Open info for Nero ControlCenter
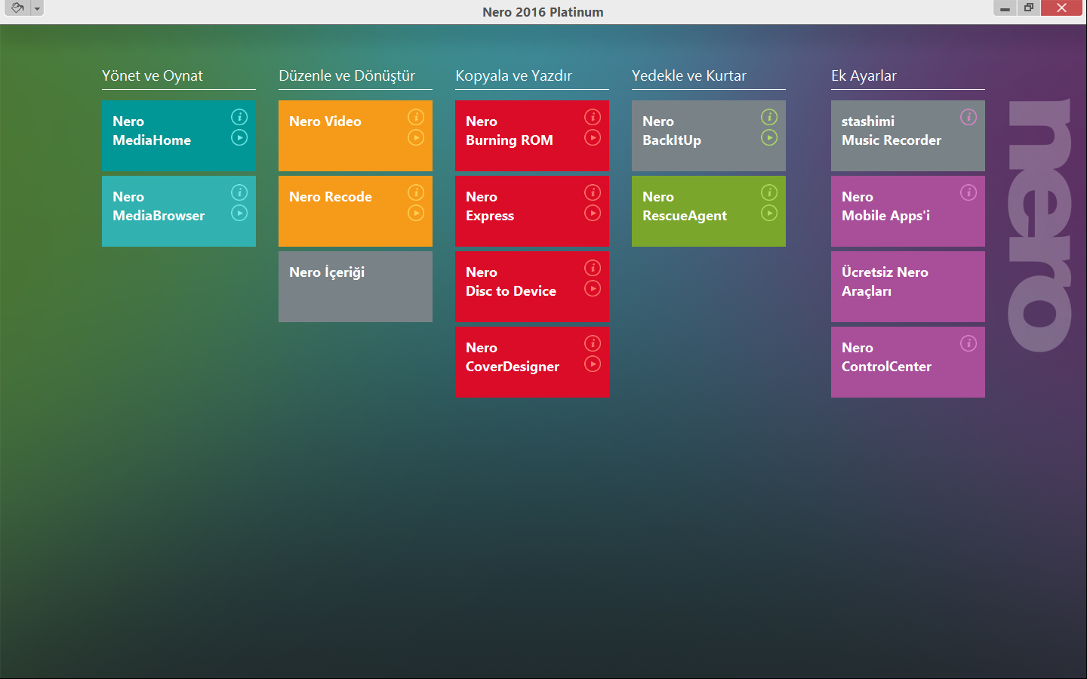The image size is (1087, 679). pos(968,343)
